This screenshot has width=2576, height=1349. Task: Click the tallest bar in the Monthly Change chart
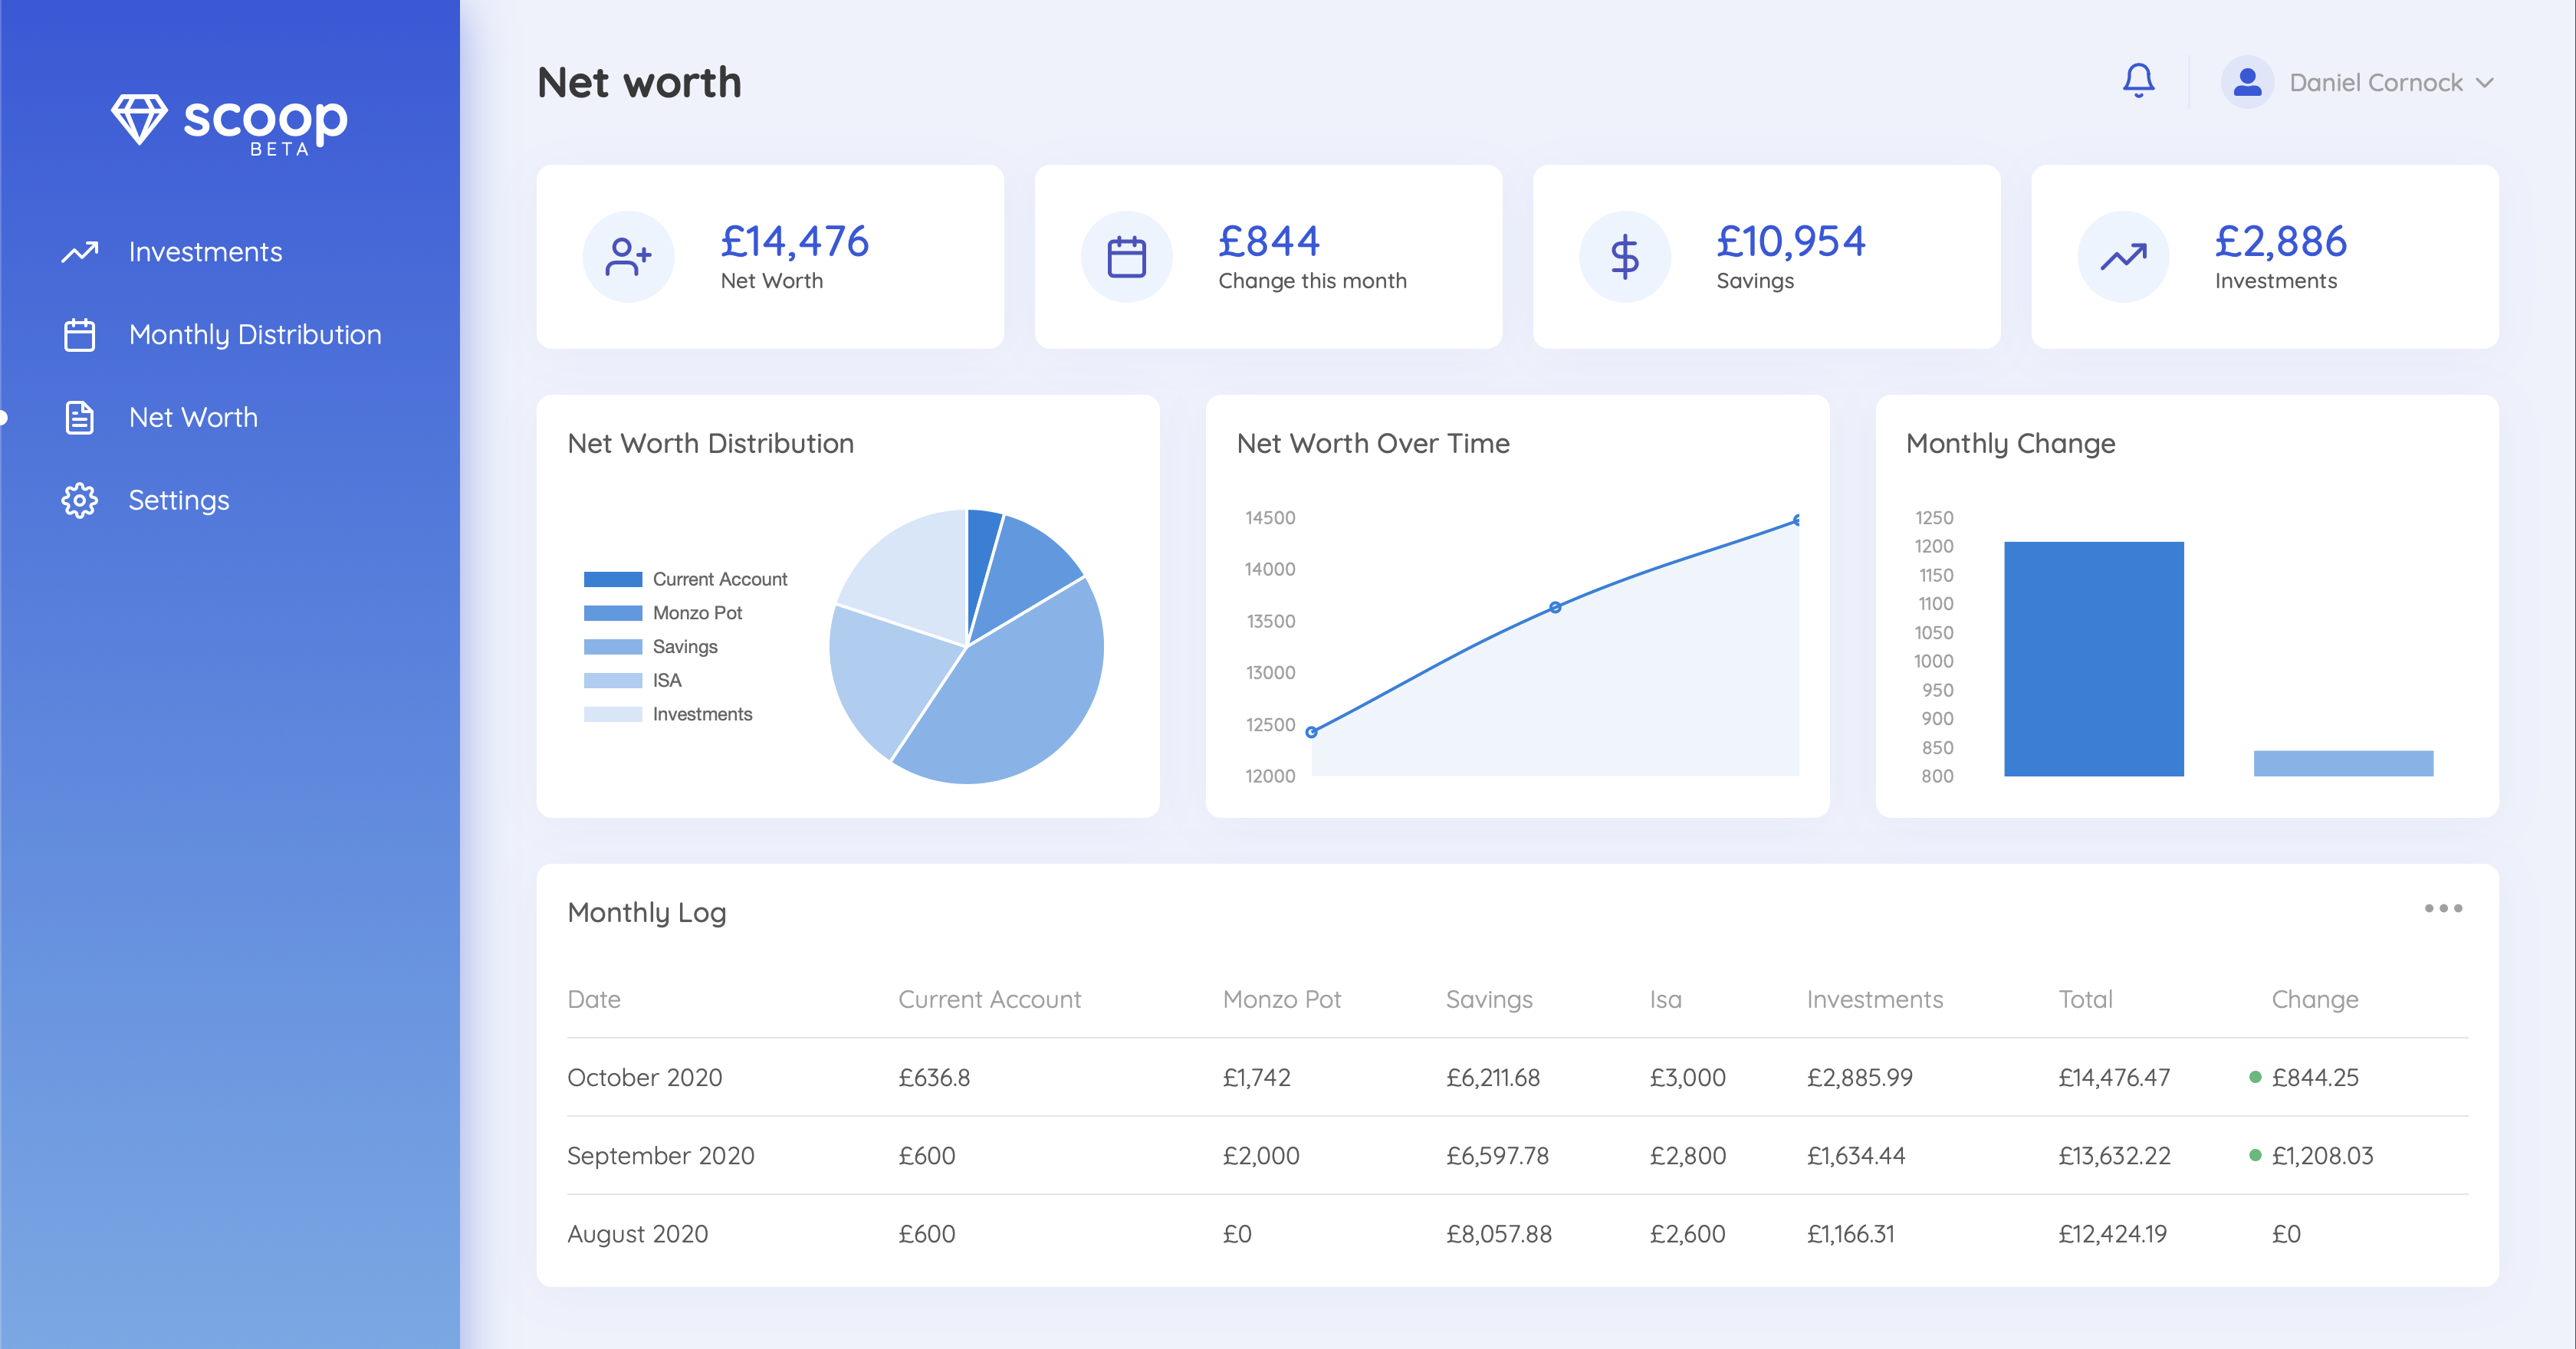(2093, 659)
